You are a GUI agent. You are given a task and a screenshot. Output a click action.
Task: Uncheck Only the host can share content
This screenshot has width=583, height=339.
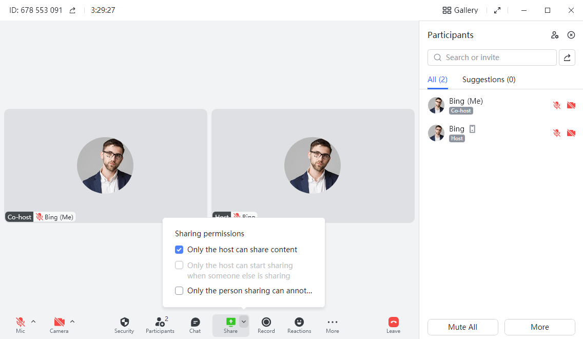(x=179, y=250)
